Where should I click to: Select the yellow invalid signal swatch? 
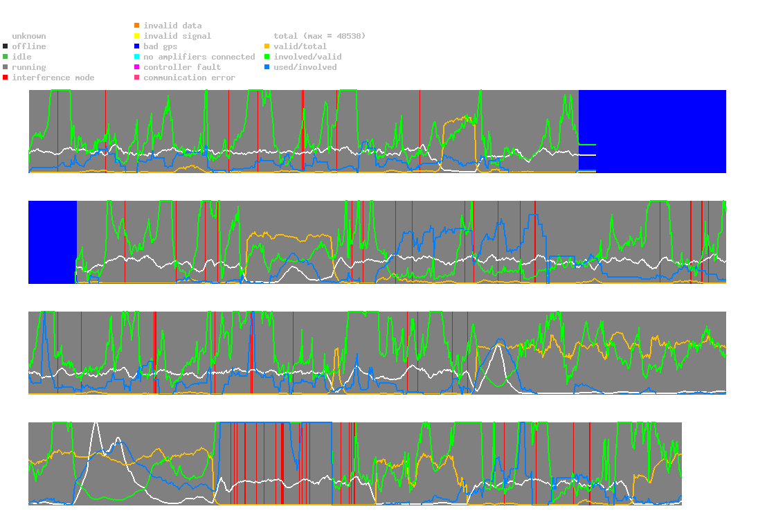[137, 36]
